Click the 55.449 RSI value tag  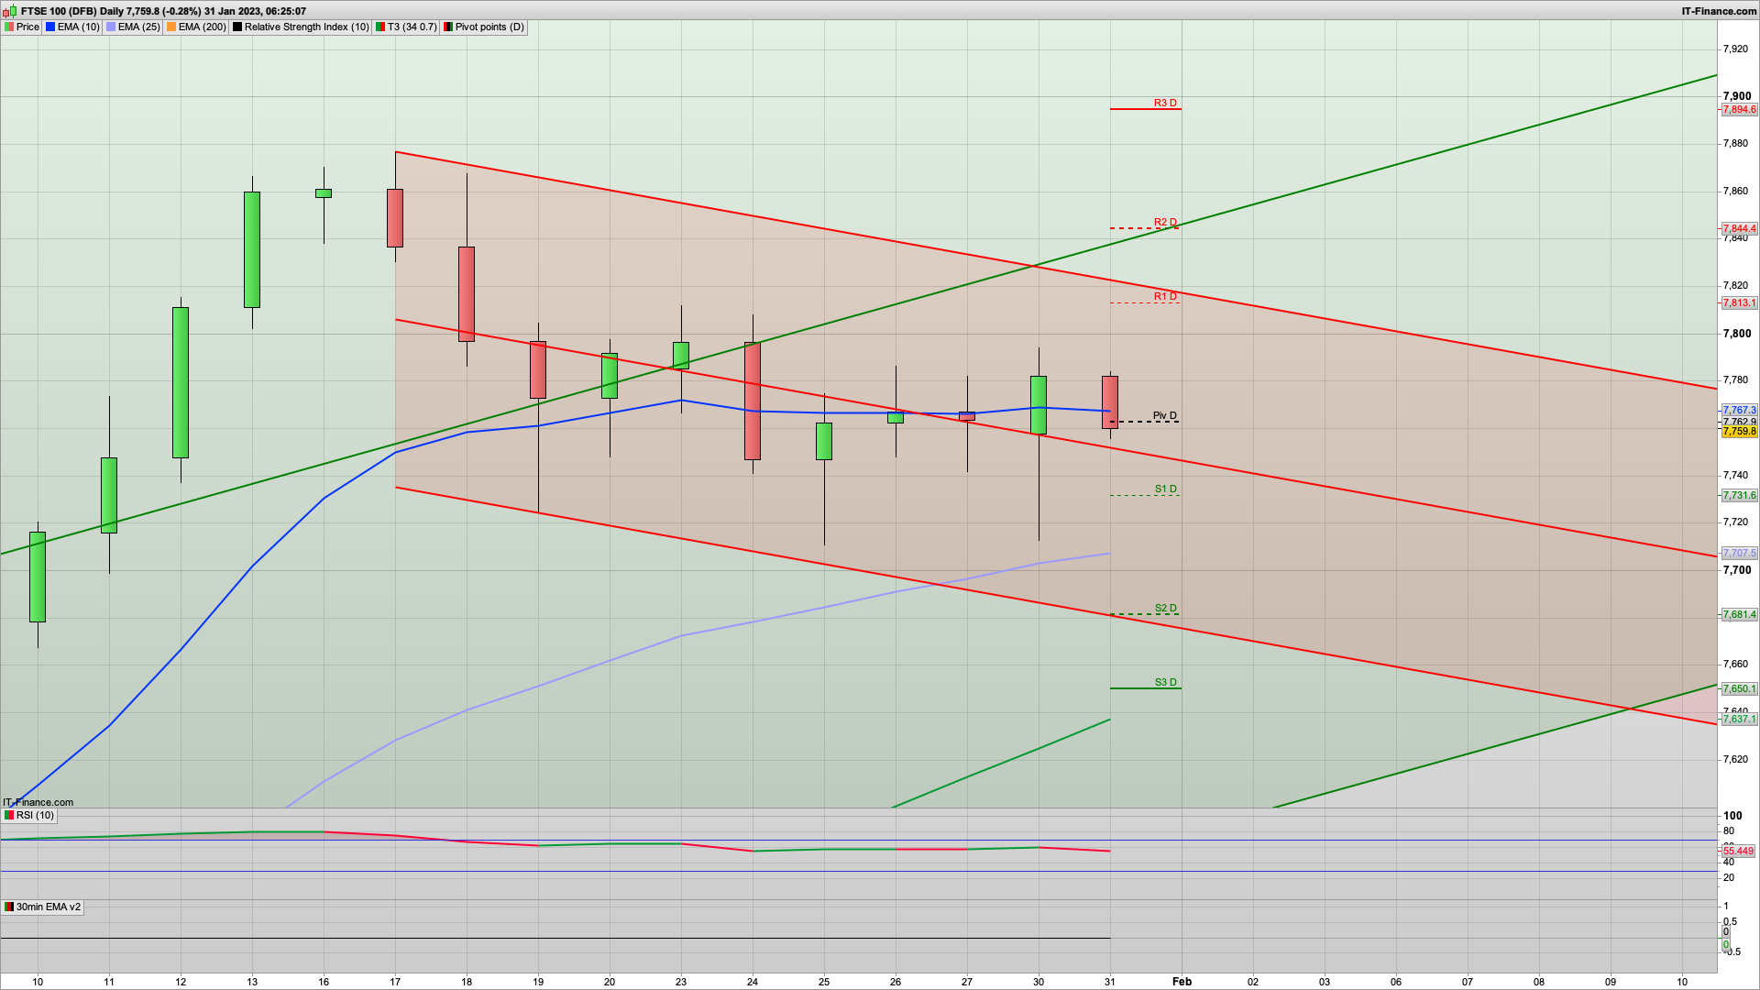point(1738,852)
